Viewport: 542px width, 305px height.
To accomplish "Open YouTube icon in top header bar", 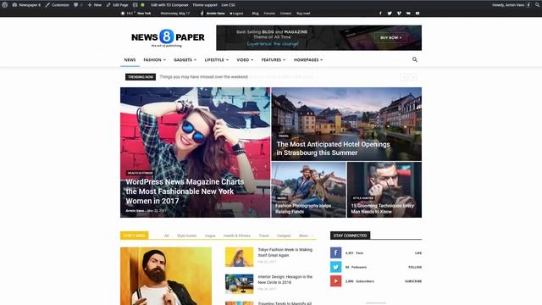I will 418,14.
